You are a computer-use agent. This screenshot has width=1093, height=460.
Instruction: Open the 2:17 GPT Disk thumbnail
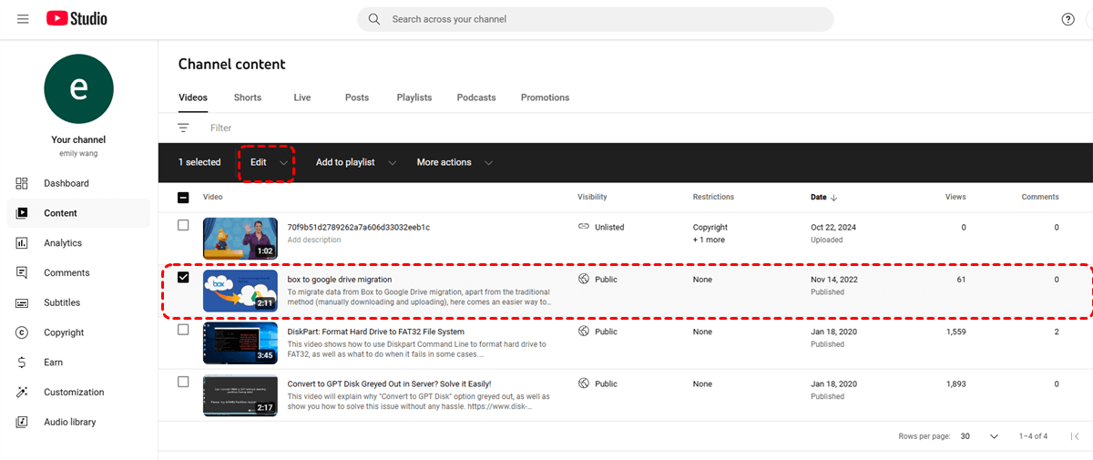click(240, 395)
